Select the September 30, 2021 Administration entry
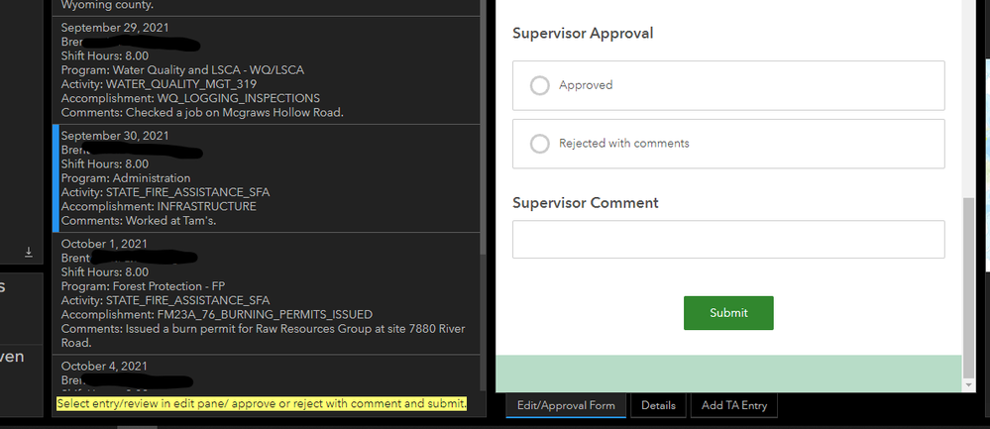 click(266, 178)
